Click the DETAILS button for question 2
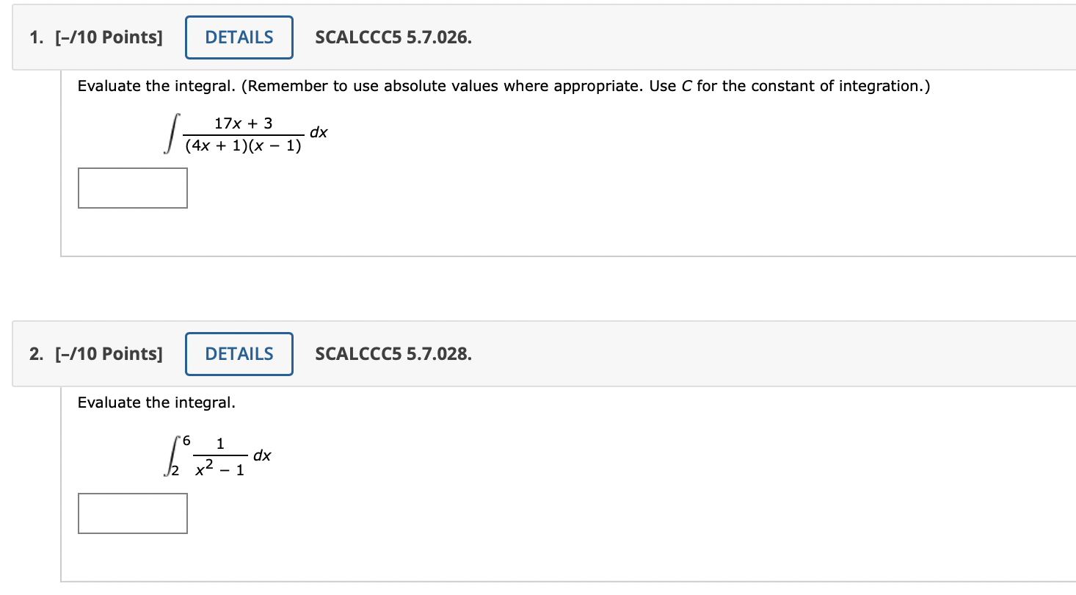The image size is (1076, 595). tap(239, 354)
